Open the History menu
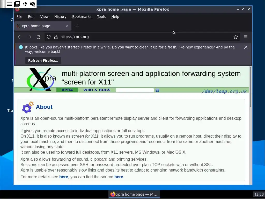The width and height of the screenshot is (265, 199). (60, 17)
